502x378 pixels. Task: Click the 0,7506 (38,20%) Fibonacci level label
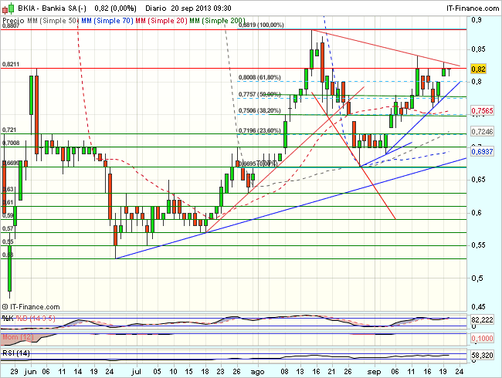(x=259, y=111)
